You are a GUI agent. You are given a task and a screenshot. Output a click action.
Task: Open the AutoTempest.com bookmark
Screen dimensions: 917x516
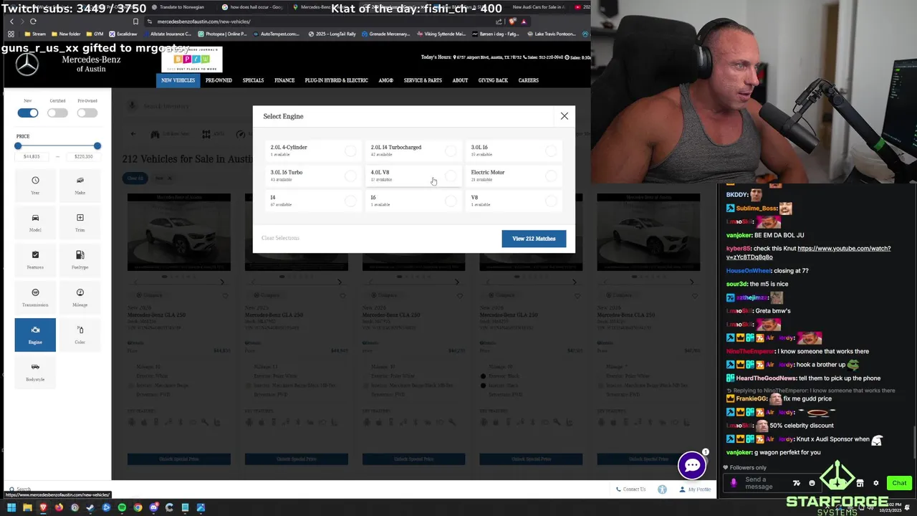pyautogui.click(x=277, y=34)
